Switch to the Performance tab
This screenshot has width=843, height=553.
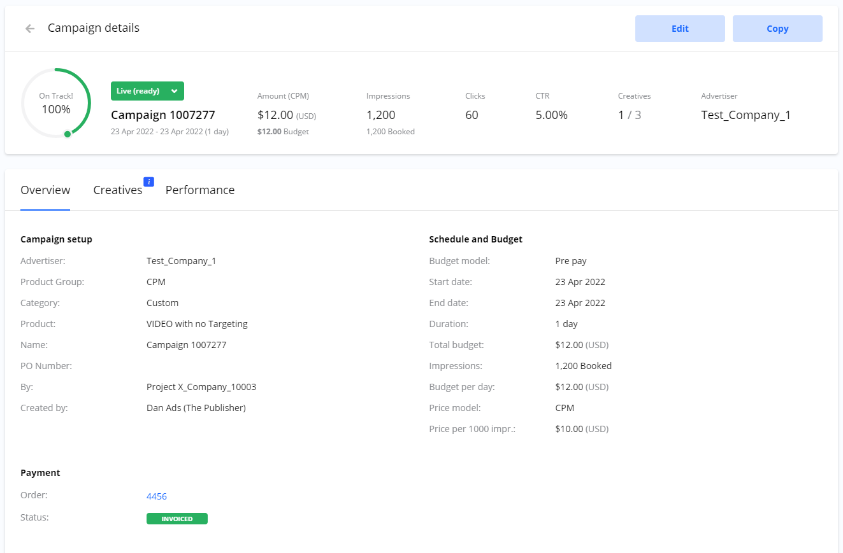[x=200, y=190]
